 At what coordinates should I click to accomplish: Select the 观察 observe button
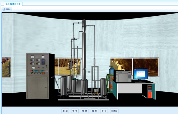click(95, 111)
